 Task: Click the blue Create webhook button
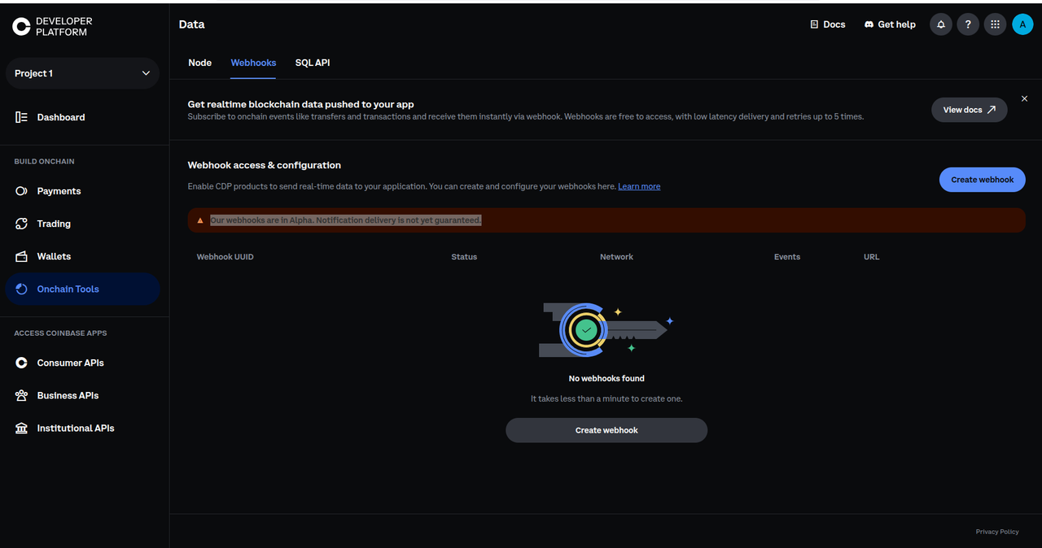(x=983, y=180)
